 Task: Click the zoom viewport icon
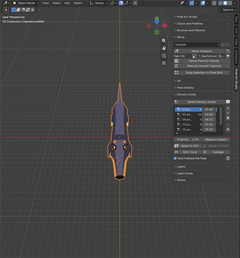(x=164, y=41)
